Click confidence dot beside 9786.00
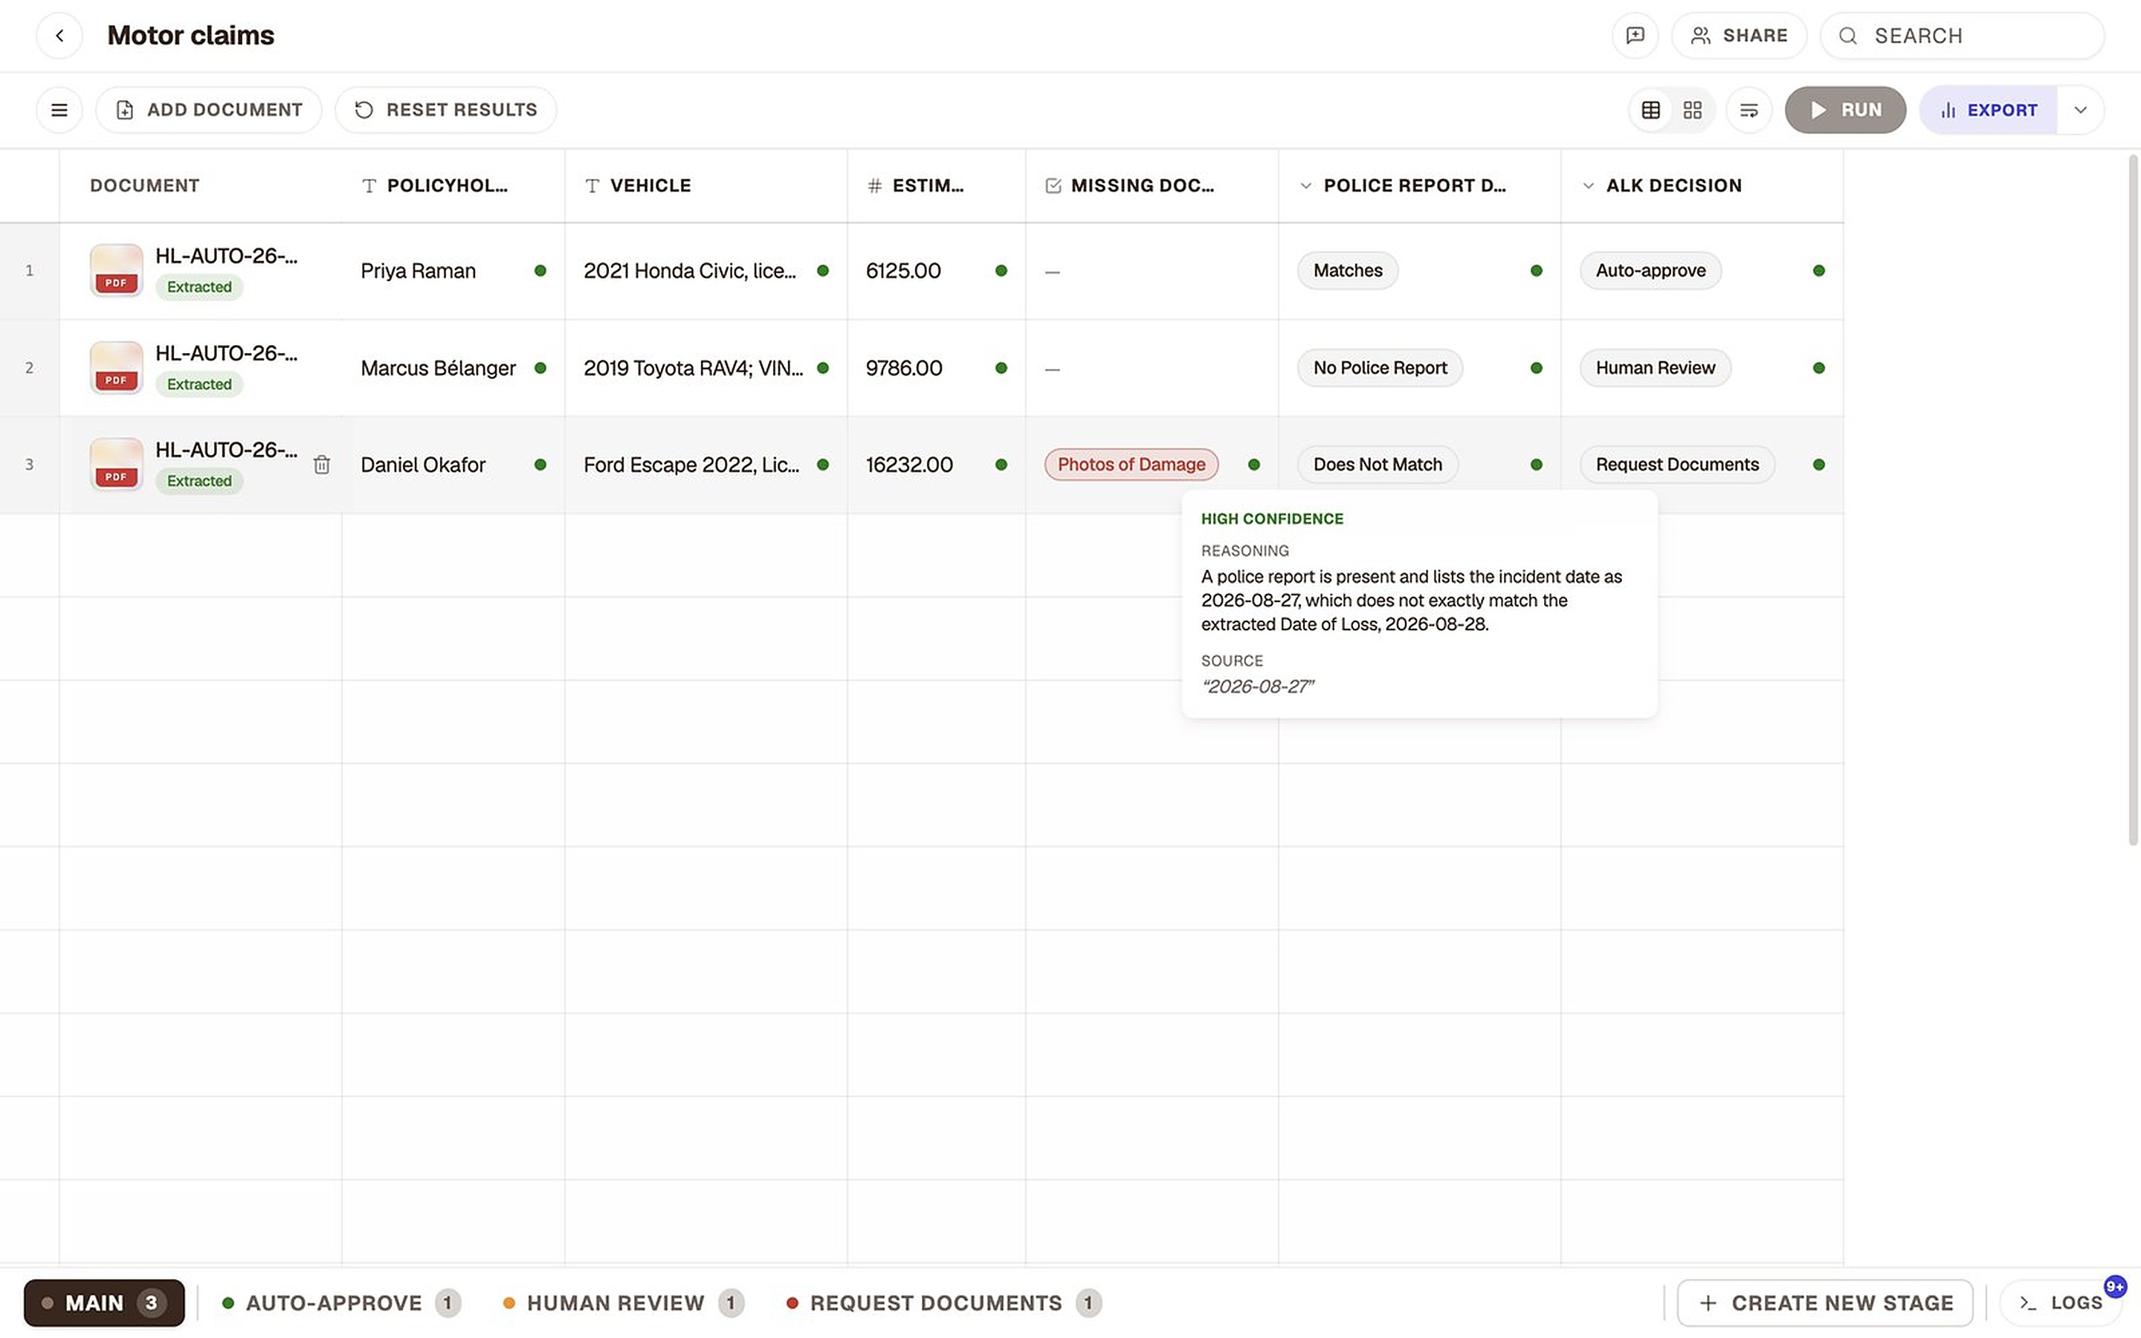The image size is (2141, 1338). coord(1001,368)
